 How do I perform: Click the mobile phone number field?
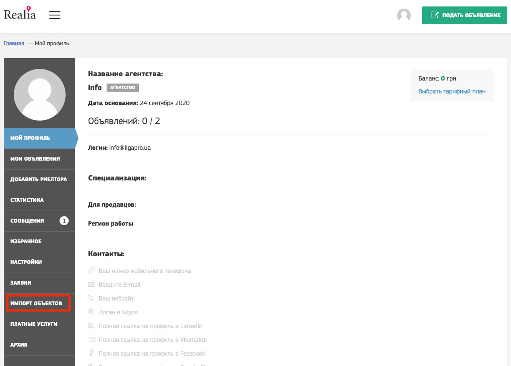point(145,271)
